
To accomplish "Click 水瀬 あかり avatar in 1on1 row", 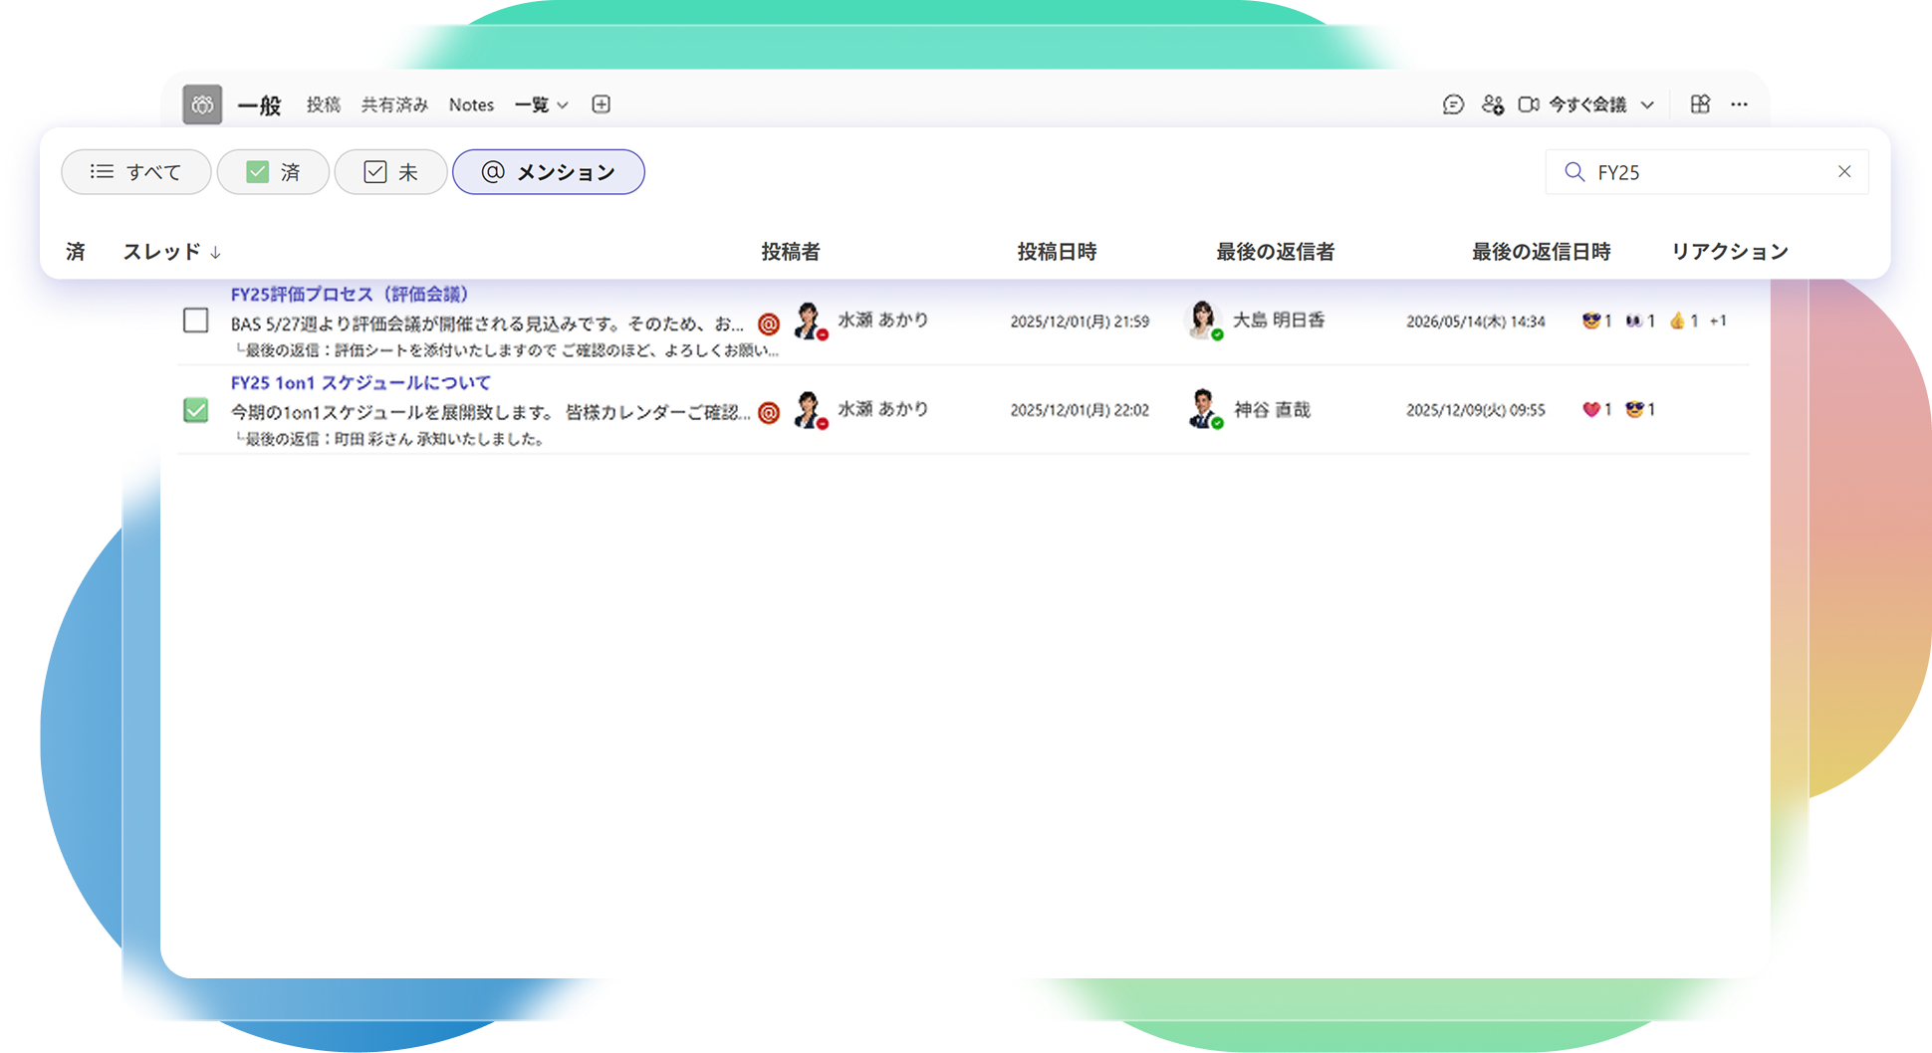I will [811, 409].
